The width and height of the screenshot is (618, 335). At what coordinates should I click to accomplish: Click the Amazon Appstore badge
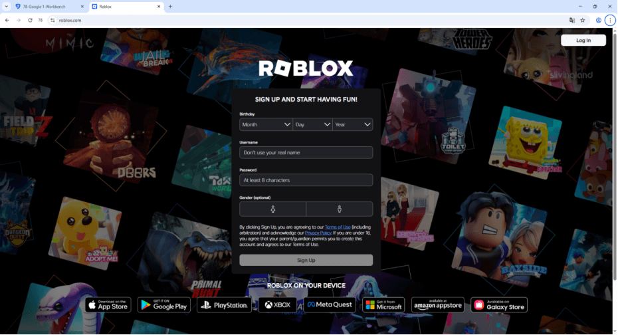(x=438, y=304)
